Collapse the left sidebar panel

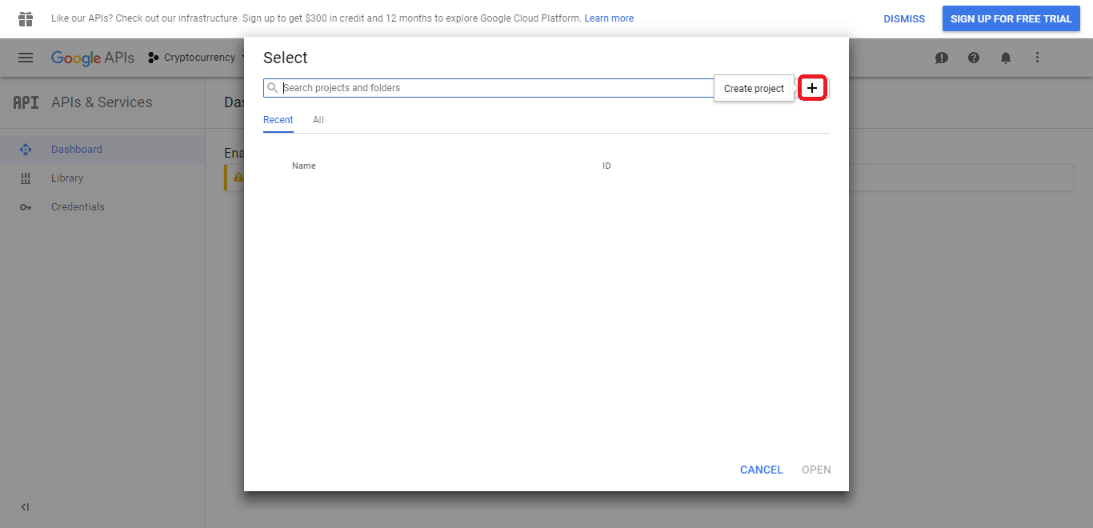click(25, 507)
